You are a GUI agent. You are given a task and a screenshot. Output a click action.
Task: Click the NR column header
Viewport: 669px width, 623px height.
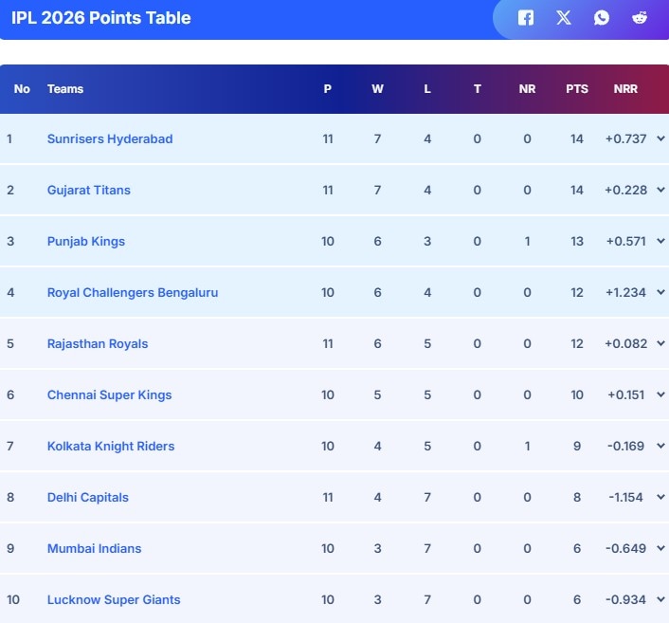(527, 89)
